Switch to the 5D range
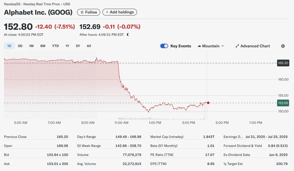Viewport: 294px width, 171px height. 20,46
